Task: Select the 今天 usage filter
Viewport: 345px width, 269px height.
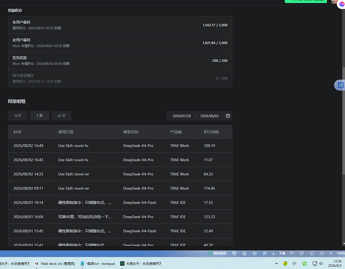Action: (x=18, y=116)
